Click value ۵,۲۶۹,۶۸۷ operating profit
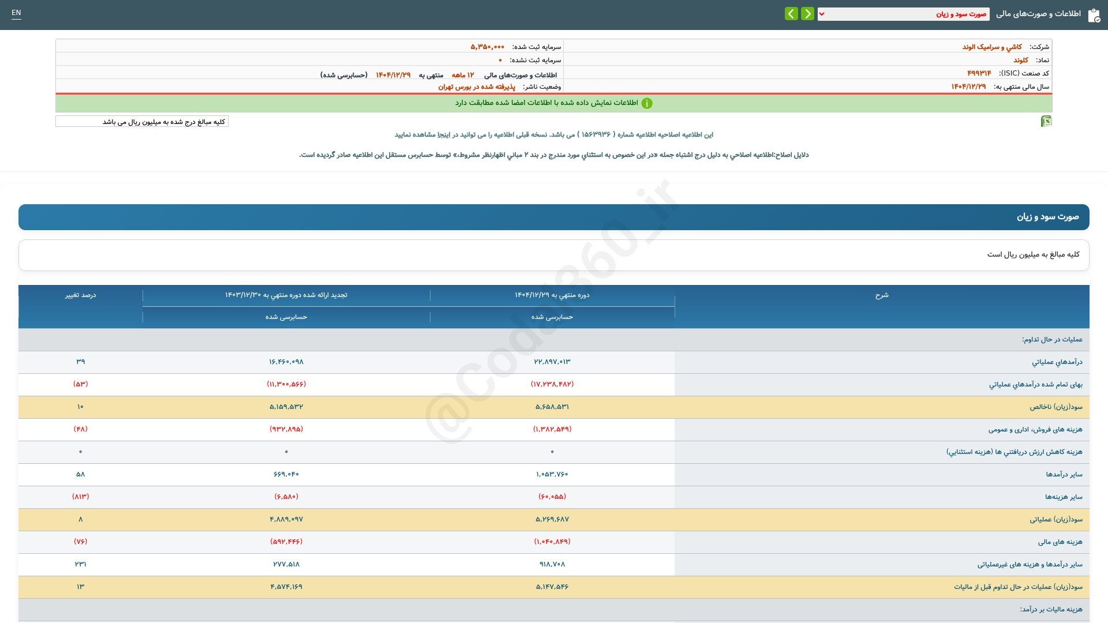 point(552,519)
